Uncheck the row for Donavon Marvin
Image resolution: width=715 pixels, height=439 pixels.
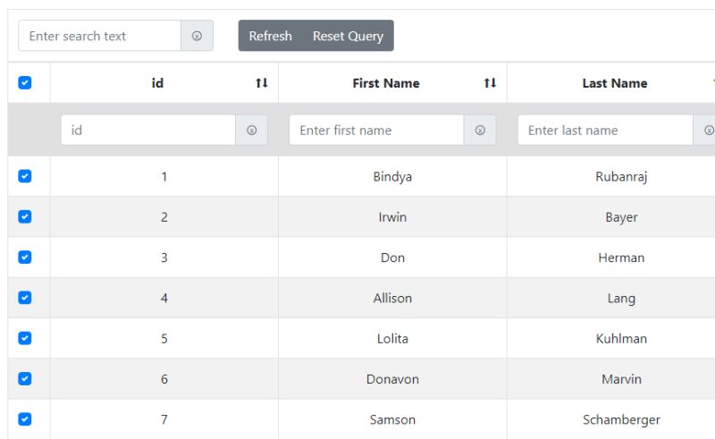[25, 378]
